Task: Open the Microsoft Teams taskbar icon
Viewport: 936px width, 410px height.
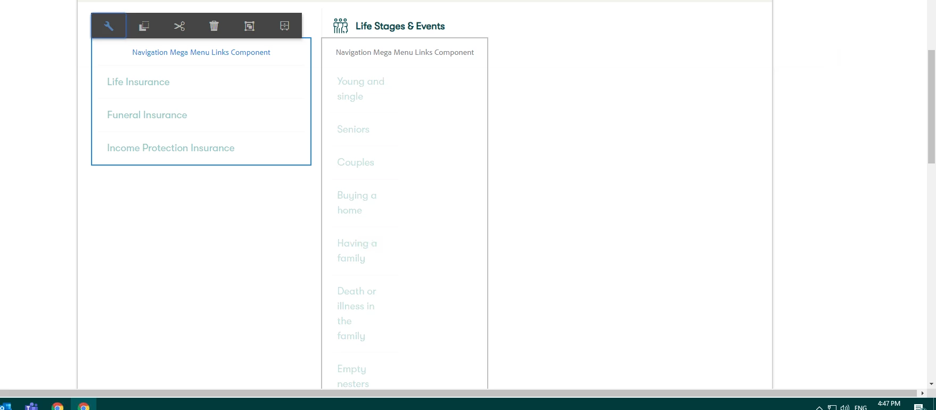Action: click(x=31, y=406)
